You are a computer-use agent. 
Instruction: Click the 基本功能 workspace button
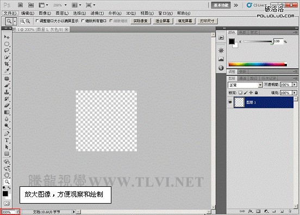(x=221, y=5)
